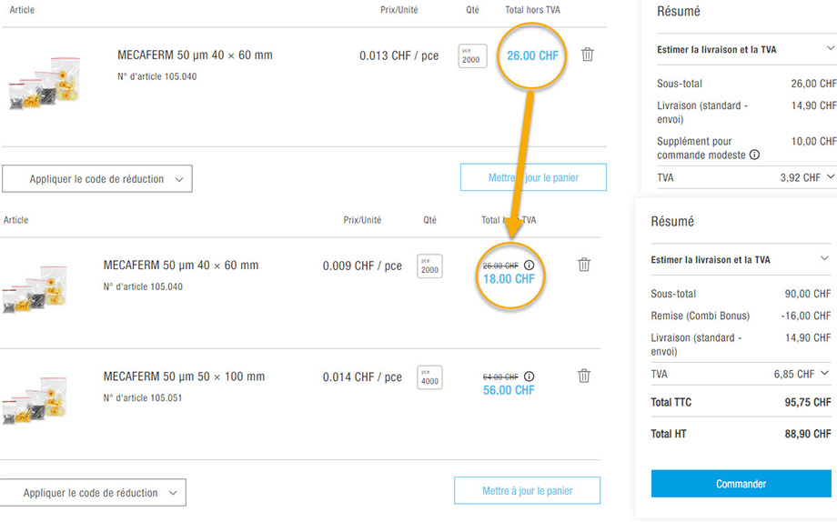837x522 pixels.
Task: Delete the item totaling 26.00 CHF in blue
Action: click(588, 55)
